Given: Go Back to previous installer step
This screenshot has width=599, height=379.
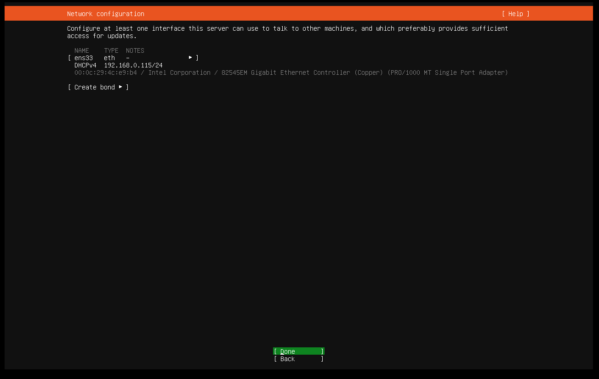Looking at the screenshot, I should pos(299,359).
